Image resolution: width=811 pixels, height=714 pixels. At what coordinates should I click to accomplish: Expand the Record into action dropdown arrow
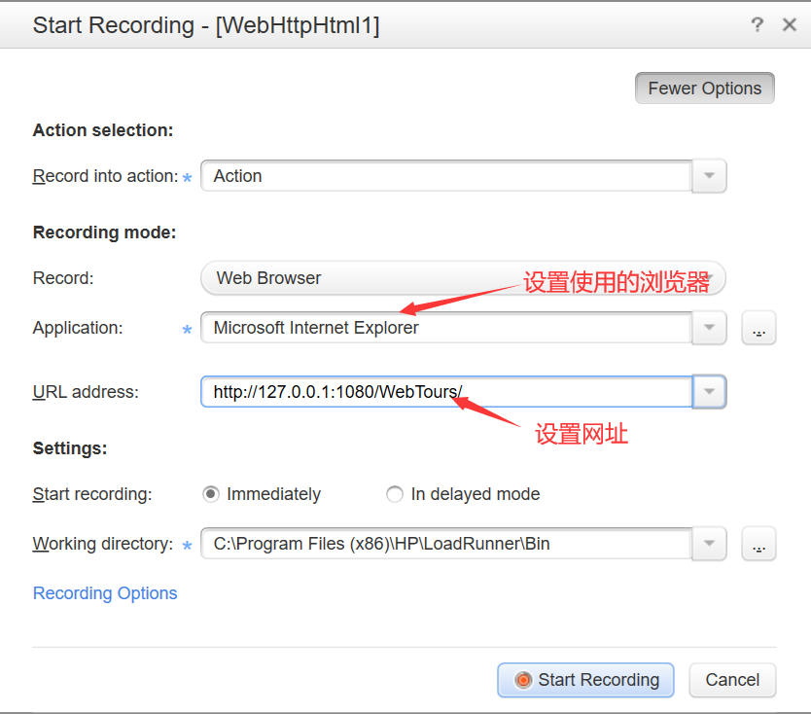(709, 176)
